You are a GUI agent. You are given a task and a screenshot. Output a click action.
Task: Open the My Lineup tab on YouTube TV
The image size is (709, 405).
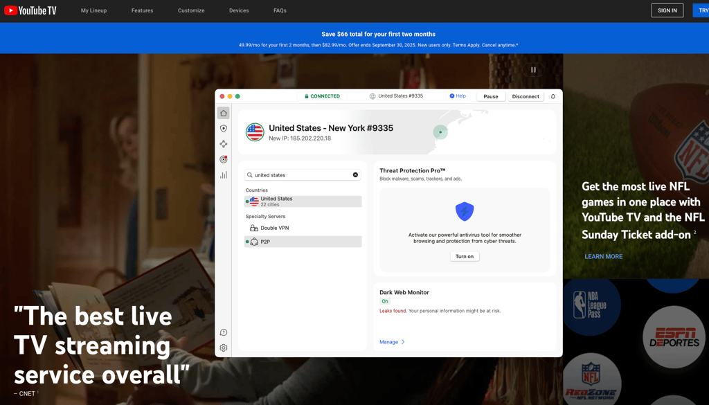coord(93,10)
